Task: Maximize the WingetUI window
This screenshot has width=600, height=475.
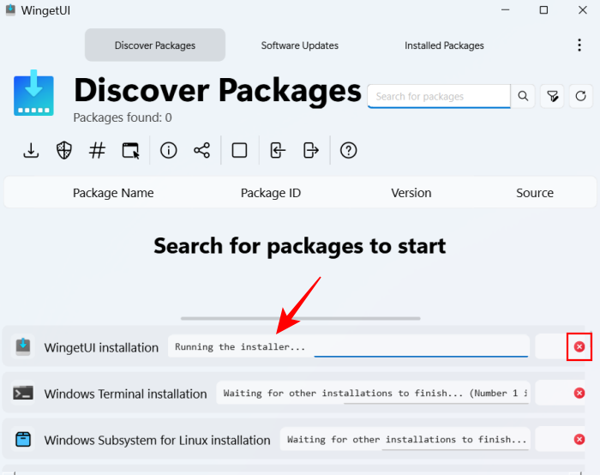Action: point(543,10)
